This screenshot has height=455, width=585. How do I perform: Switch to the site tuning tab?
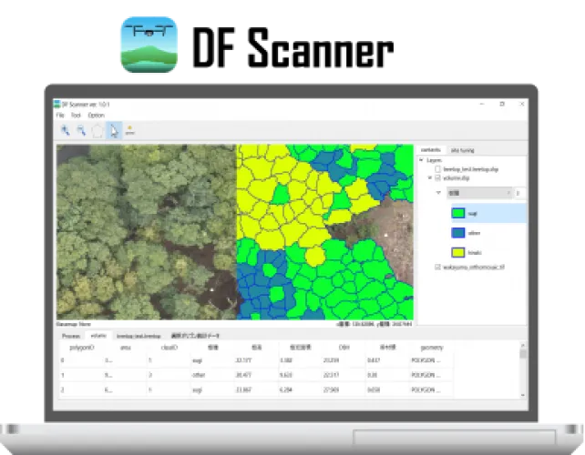point(462,149)
